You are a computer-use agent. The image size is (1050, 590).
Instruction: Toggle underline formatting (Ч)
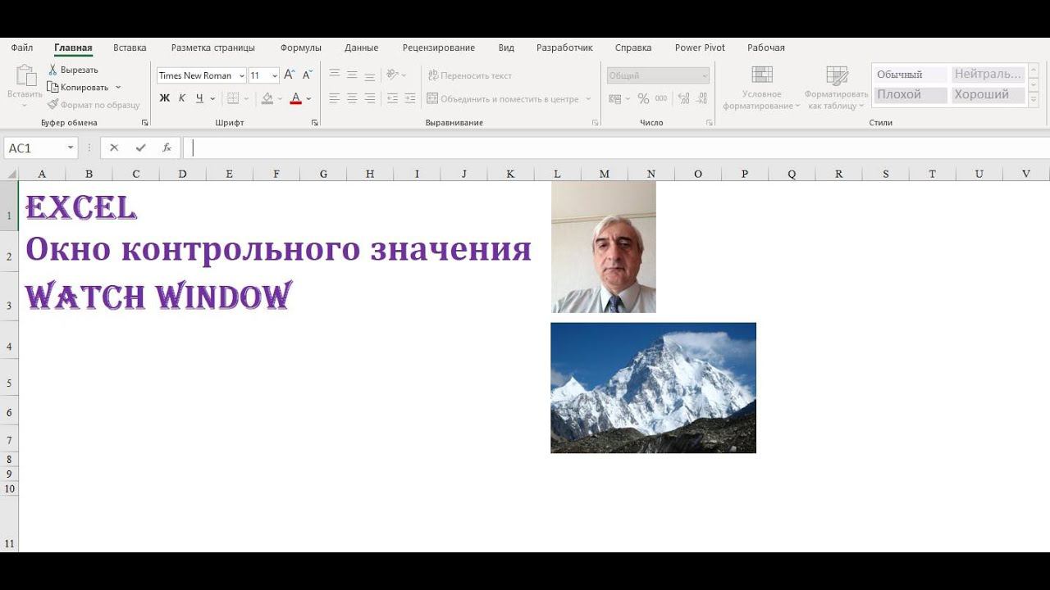tap(199, 98)
